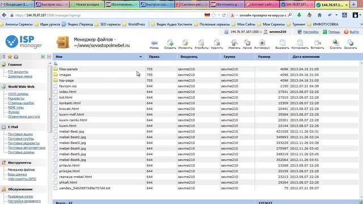Click the browser address bar
This screenshot has height=204, width=363.
109,15
